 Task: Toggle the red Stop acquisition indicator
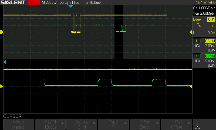(34, 2)
